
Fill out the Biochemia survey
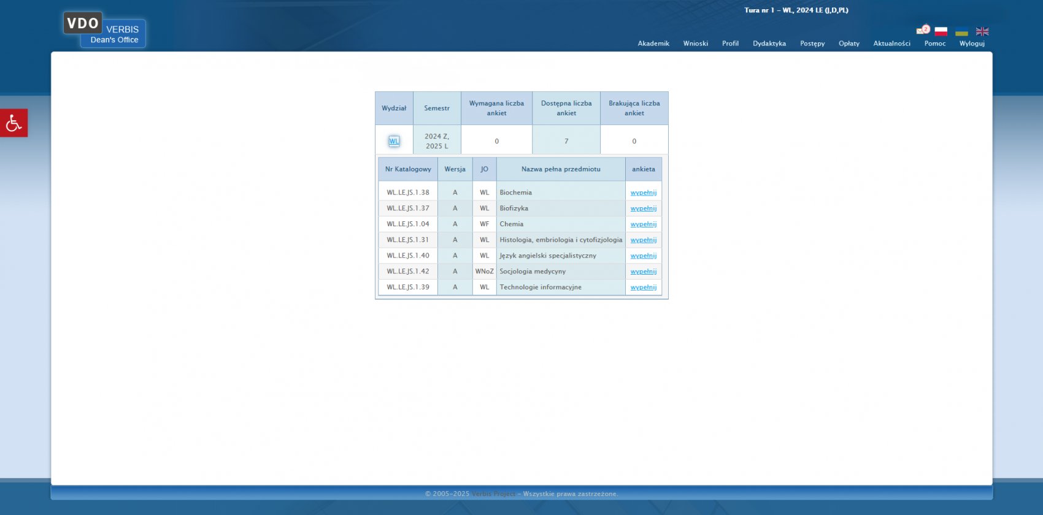tap(643, 193)
